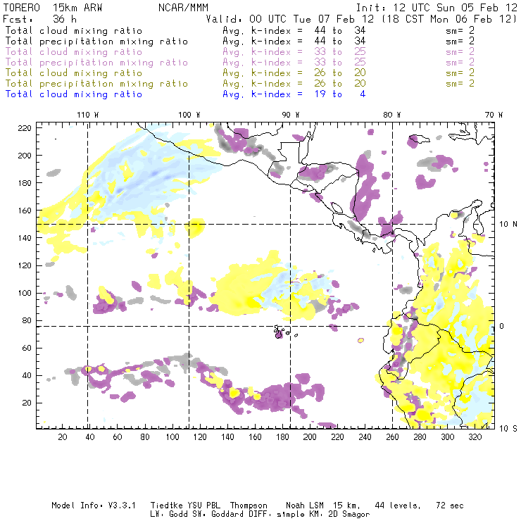Click '180' on the horizontal axis
The width and height of the screenshot is (521, 521).
click(282, 437)
